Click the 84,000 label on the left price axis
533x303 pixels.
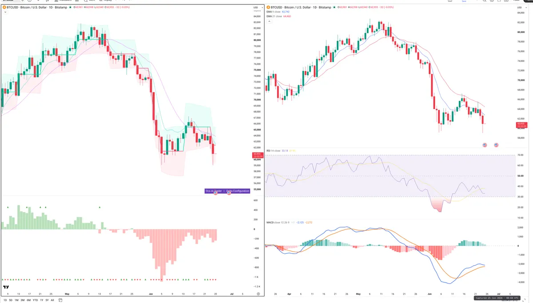pos(257,16)
